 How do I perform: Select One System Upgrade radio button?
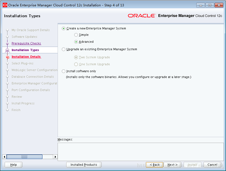point(76,64)
